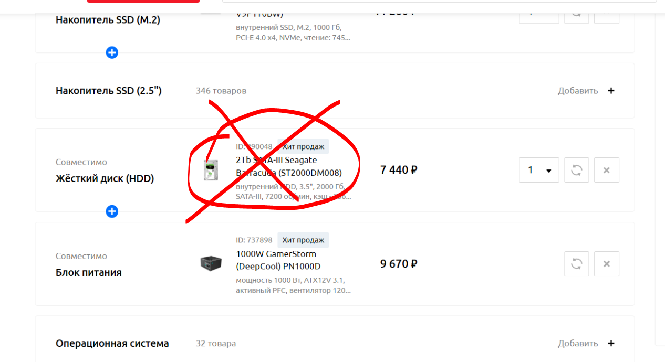Open the 2Tb SATA-III Seagate Barracuda link
The height and width of the screenshot is (362, 665).
(289, 166)
